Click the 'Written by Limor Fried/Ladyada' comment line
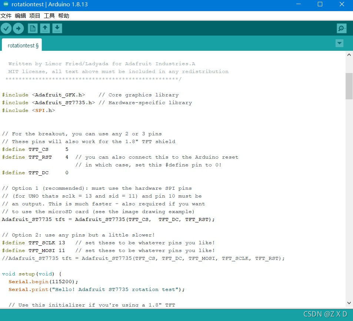The image size is (353, 321). click(x=102, y=64)
